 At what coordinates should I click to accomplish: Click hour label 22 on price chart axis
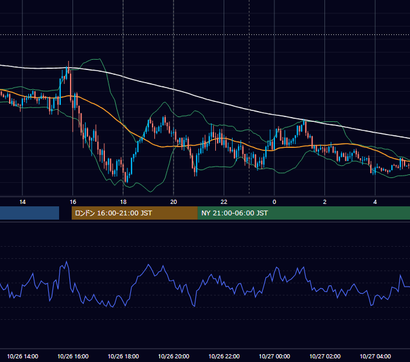coord(224,202)
